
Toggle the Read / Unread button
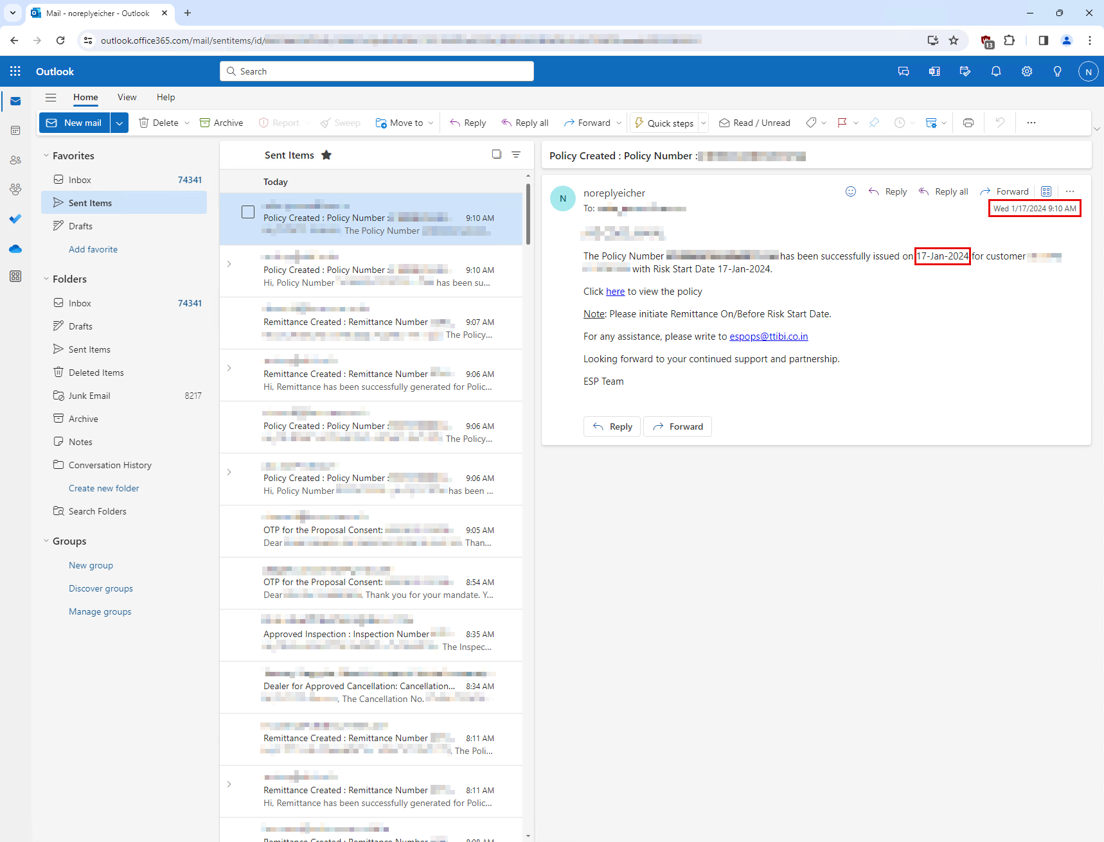point(754,123)
